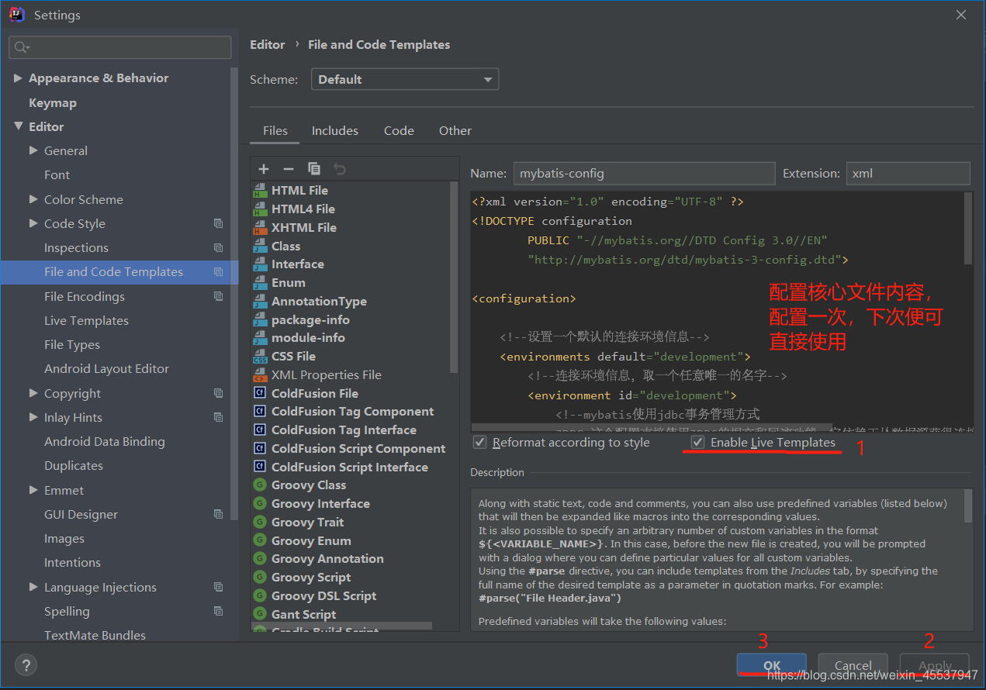Viewport: 986px width, 690px height.
Task: Click the Create Template plus icon
Action: tap(264, 169)
